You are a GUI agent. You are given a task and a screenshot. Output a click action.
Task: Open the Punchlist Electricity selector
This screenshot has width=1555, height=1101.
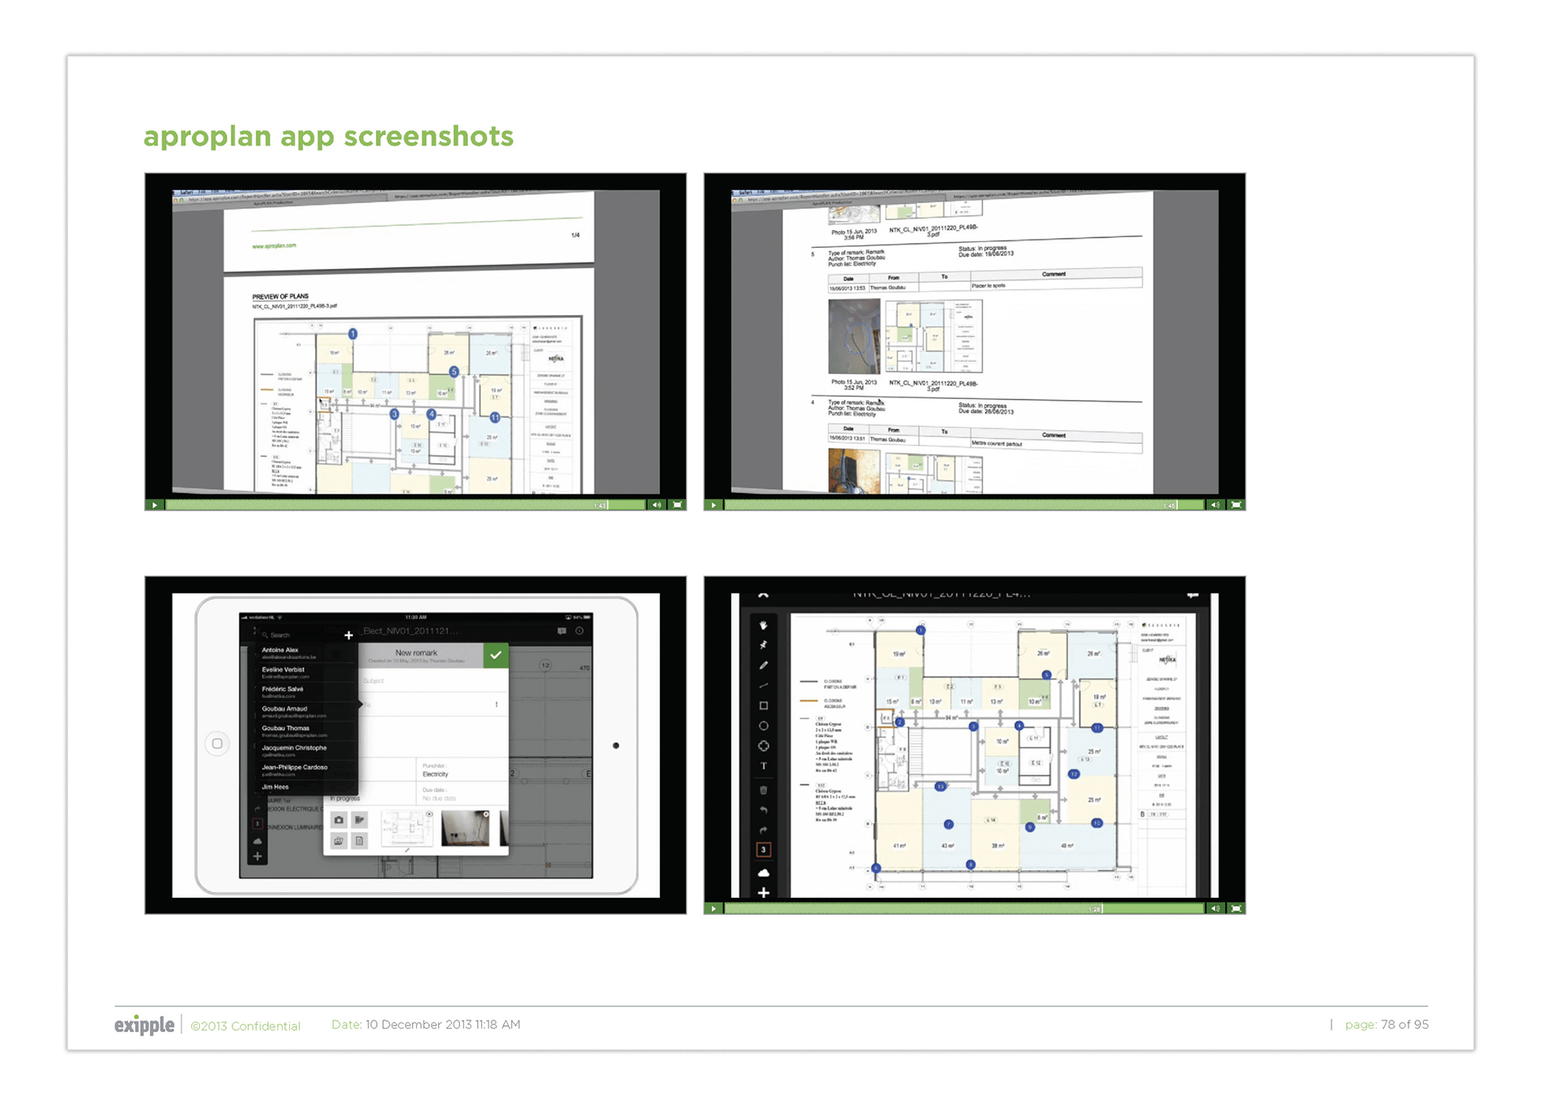462,770
